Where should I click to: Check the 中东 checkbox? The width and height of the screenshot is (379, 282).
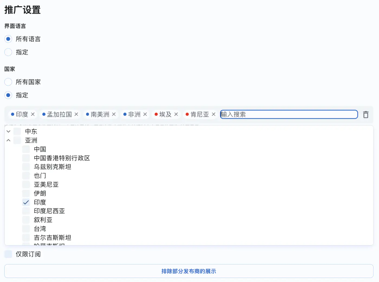[17, 131]
